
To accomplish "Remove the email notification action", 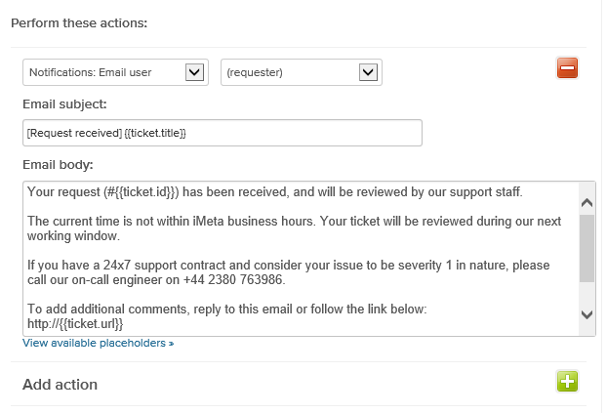I will click(x=567, y=68).
